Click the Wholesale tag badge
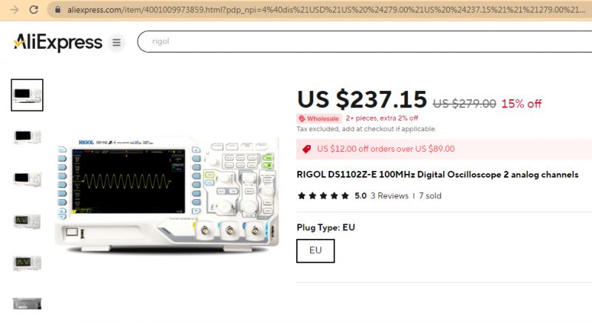 pos(319,118)
